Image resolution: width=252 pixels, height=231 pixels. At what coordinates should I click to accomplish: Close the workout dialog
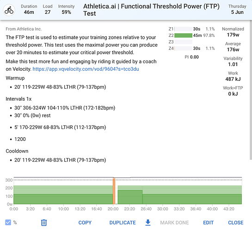tap(236, 223)
